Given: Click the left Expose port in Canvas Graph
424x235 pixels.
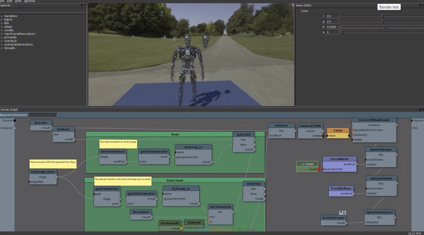Looking at the screenshot, I should (14, 121).
